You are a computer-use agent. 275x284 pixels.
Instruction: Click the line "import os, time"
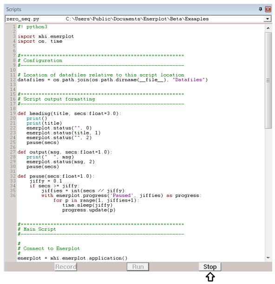40,41
